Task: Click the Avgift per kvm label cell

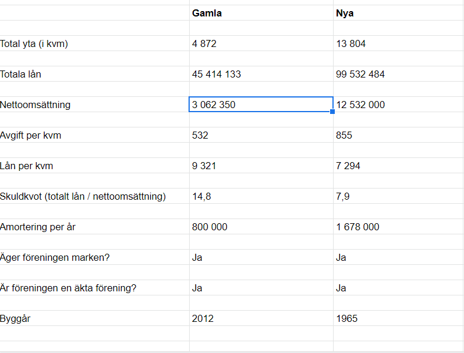Action: click(94, 135)
